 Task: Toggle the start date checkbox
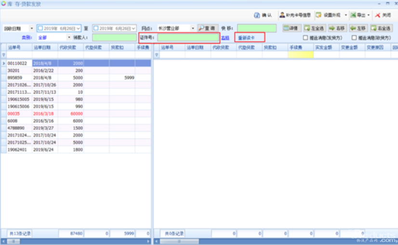pos(40,28)
